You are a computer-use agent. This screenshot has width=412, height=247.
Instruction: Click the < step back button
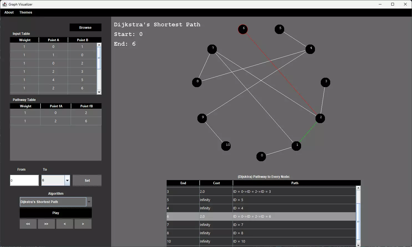tap(65, 224)
